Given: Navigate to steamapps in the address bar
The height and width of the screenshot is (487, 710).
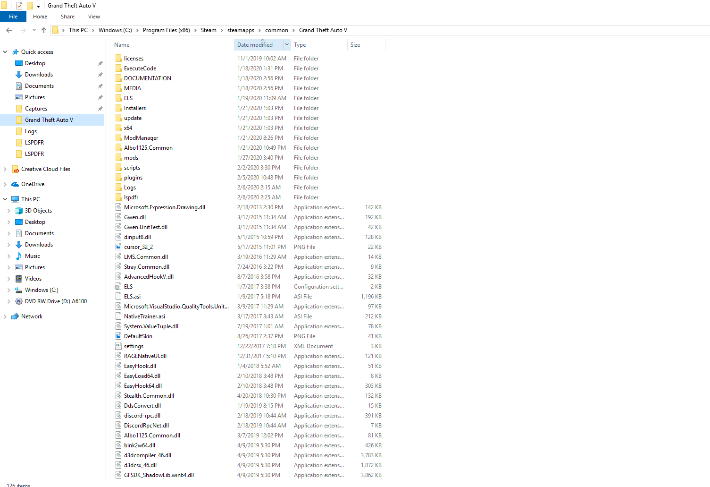Looking at the screenshot, I should coord(241,30).
